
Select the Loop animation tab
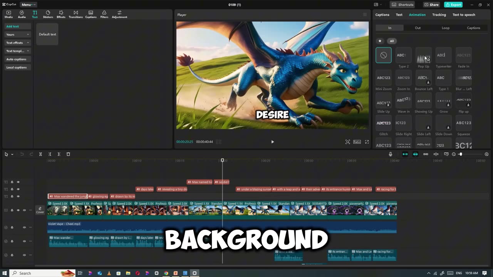446,28
